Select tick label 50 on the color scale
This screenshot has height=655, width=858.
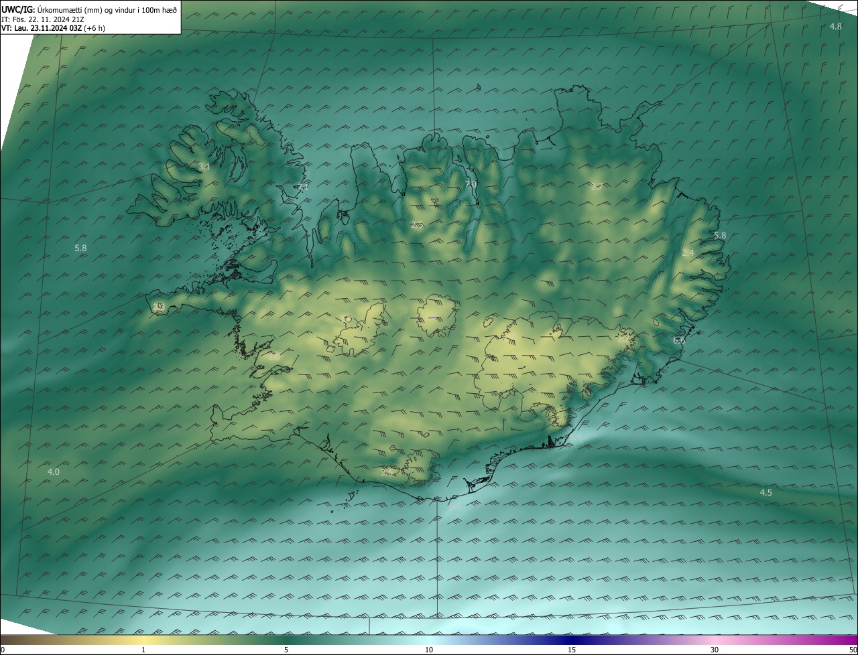tap(853, 650)
